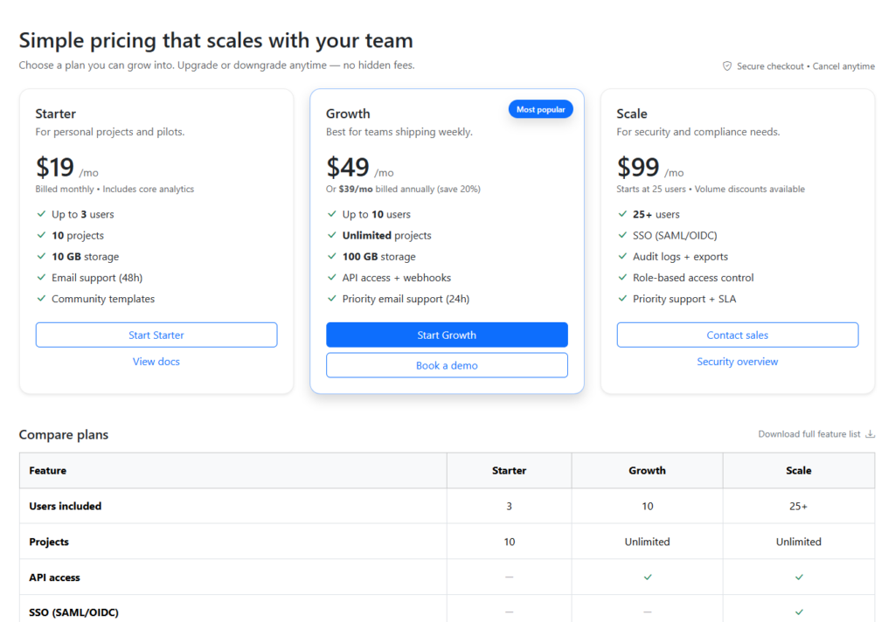The height and width of the screenshot is (622, 895).
Task: Open the Security overview link
Action: (737, 362)
